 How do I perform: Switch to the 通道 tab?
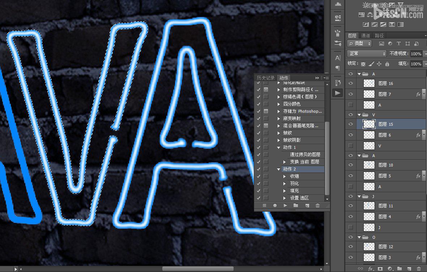[366, 35]
